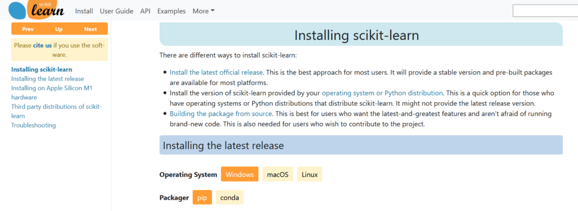This screenshot has width=578, height=211.
Task: Open the More dropdown menu
Action: [x=203, y=11]
